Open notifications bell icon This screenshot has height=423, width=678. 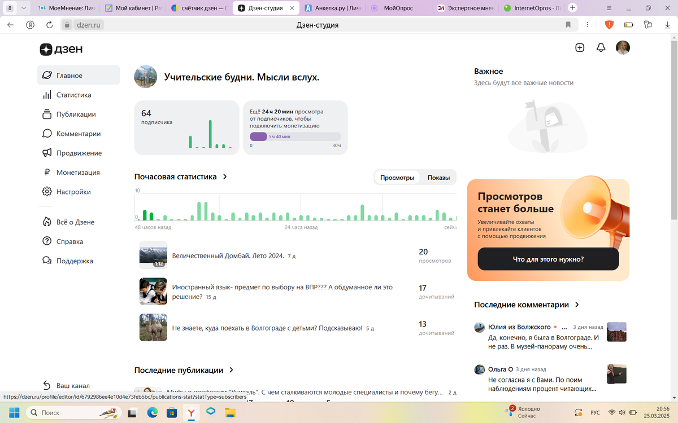[x=601, y=48]
